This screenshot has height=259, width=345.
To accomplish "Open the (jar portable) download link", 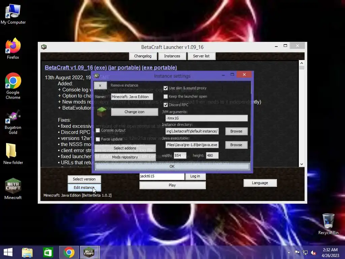I will pyautogui.click(x=124, y=67).
